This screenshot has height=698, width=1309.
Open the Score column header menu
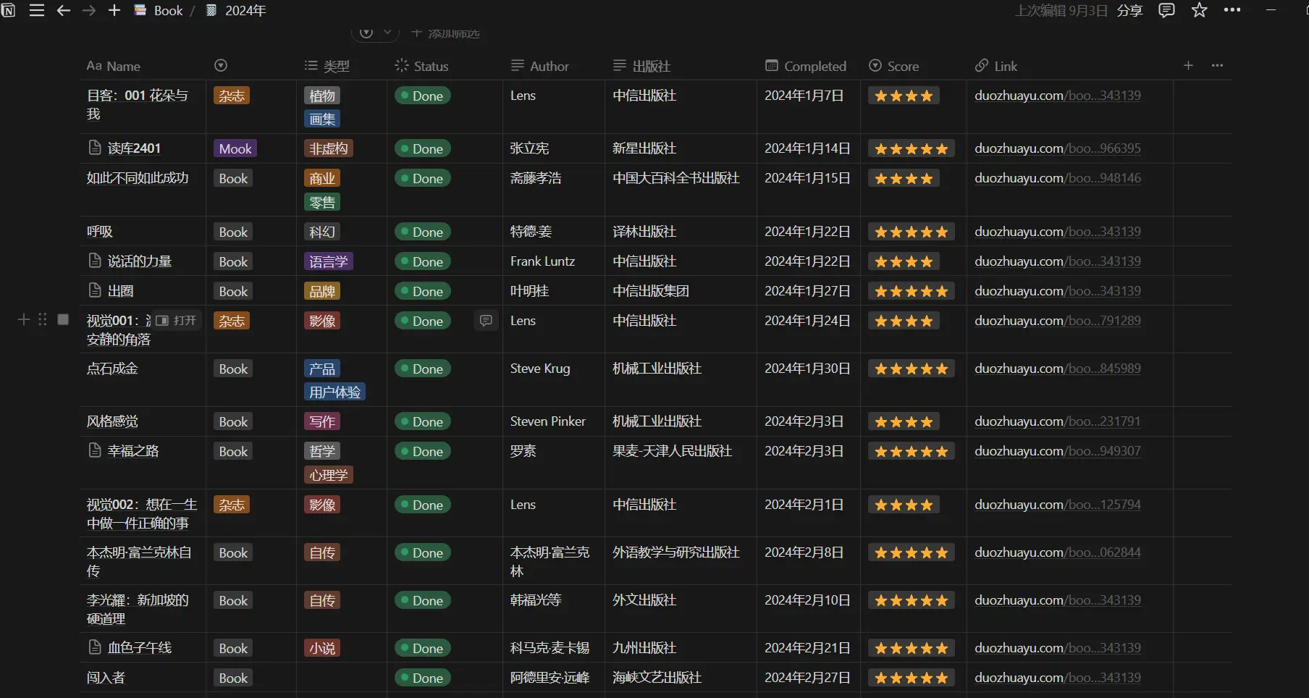(x=894, y=66)
